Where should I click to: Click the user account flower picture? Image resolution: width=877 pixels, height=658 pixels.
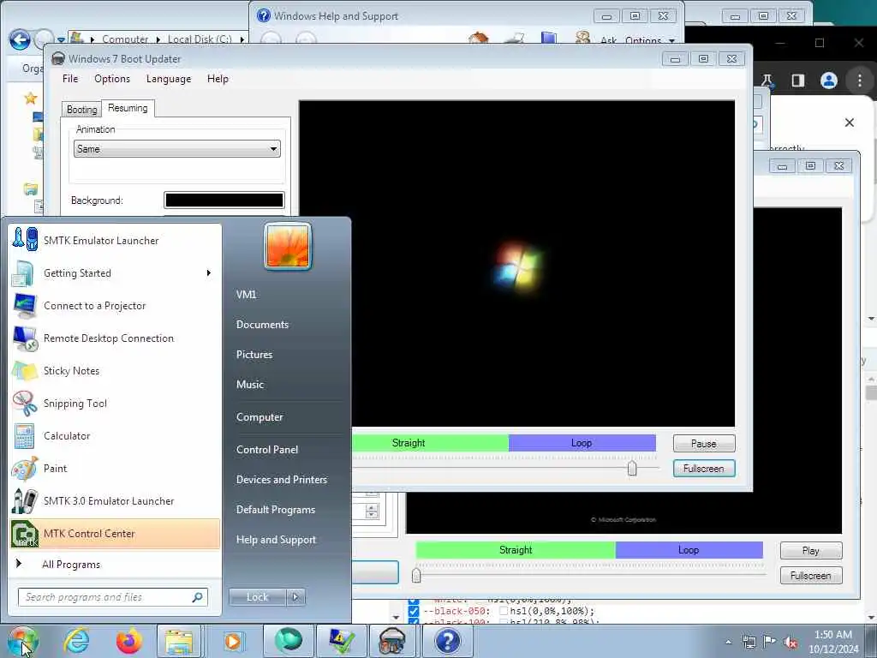tap(288, 246)
